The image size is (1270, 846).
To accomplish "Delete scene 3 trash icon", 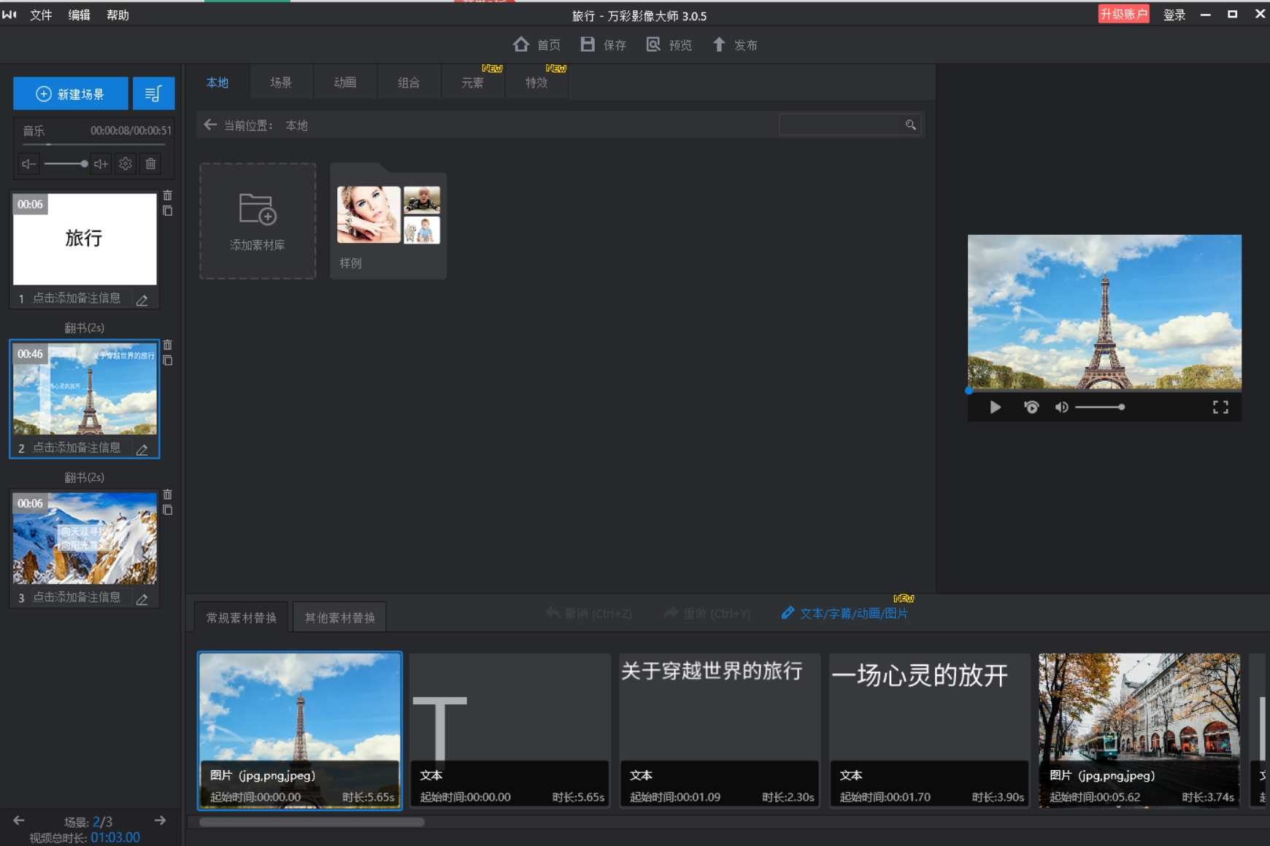I will tap(167, 494).
